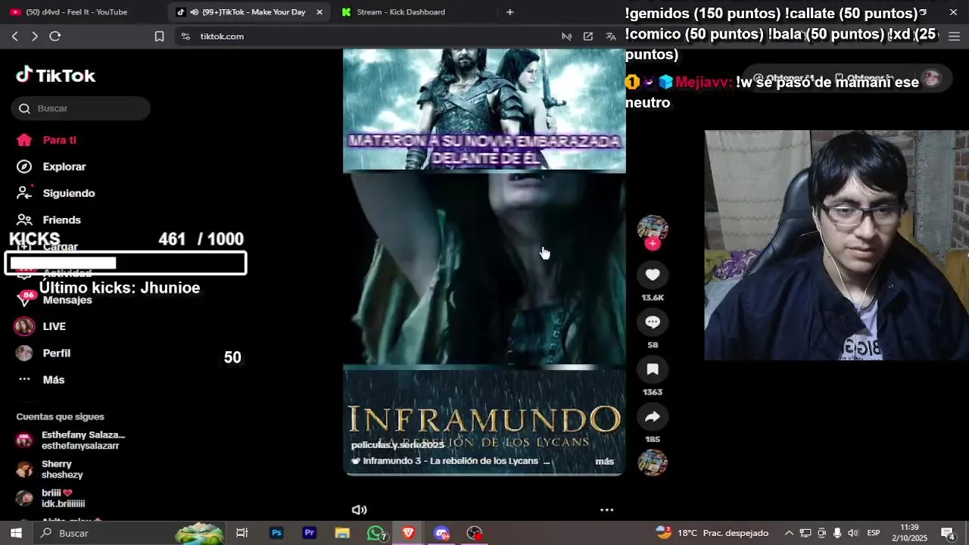969x545 pixels.
Task: Click the TikTok logo
Action: (56, 75)
